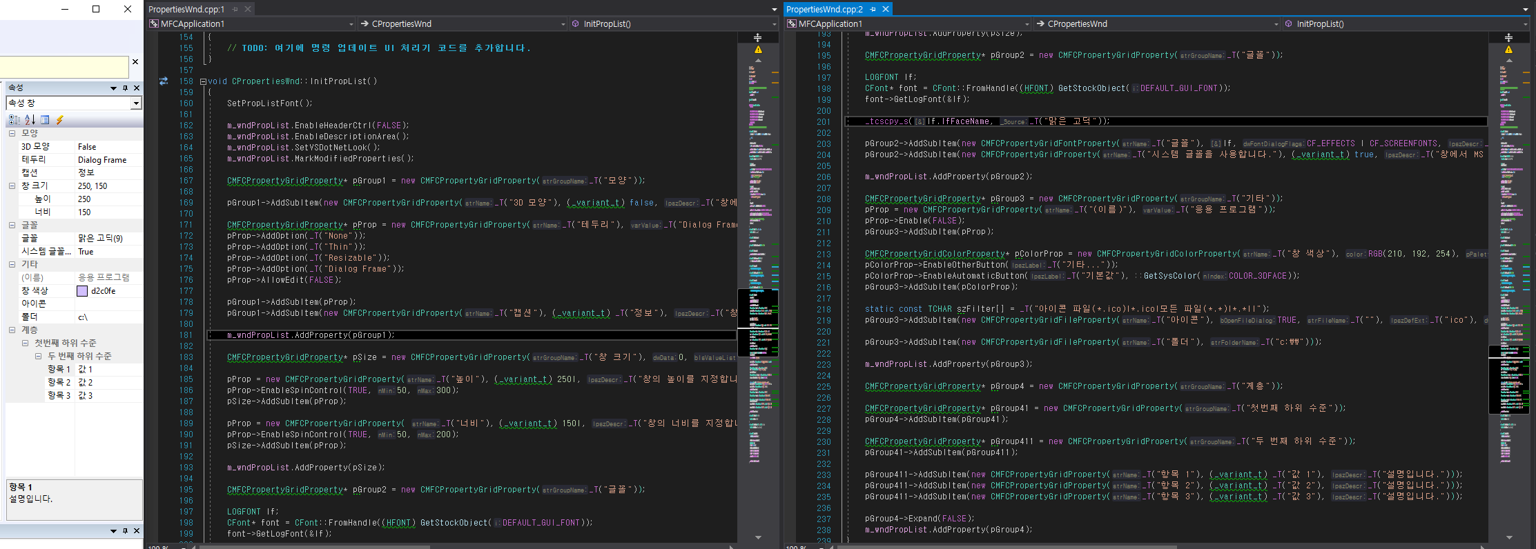The width and height of the screenshot is (1536, 549).
Task: Select the 테두리 Dialog Frame value
Action: coord(102,160)
